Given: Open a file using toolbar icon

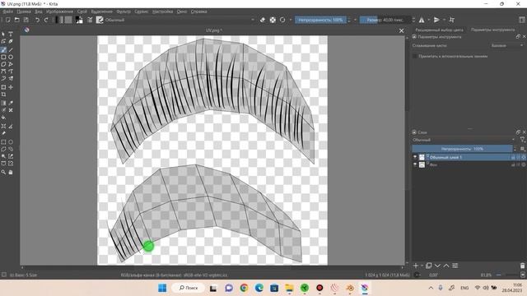Looking at the screenshot, I should pos(16,20).
